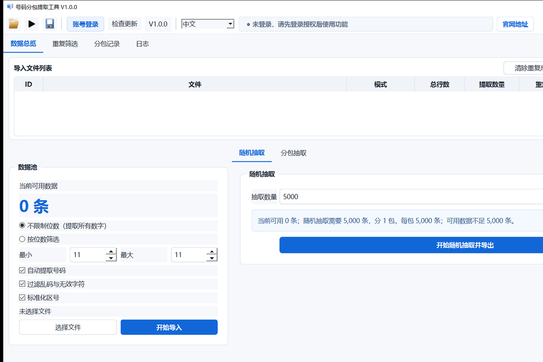Open the 中文 language dropdown
The height and width of the screenshot is (362, 543).
pos(208,24)
